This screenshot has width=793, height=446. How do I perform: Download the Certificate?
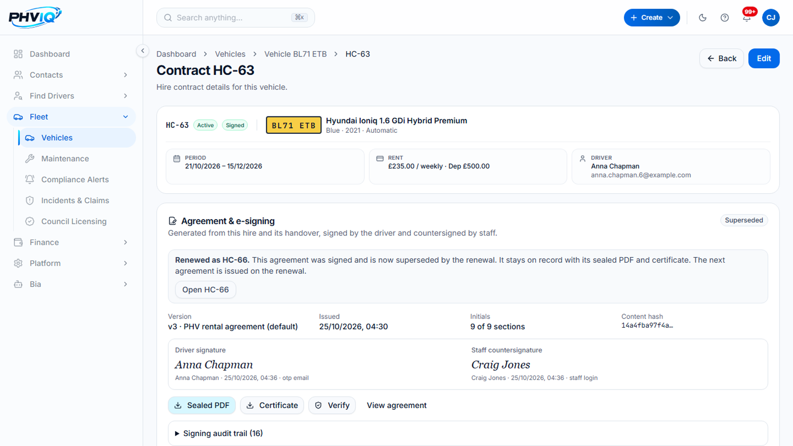point(272,405)
